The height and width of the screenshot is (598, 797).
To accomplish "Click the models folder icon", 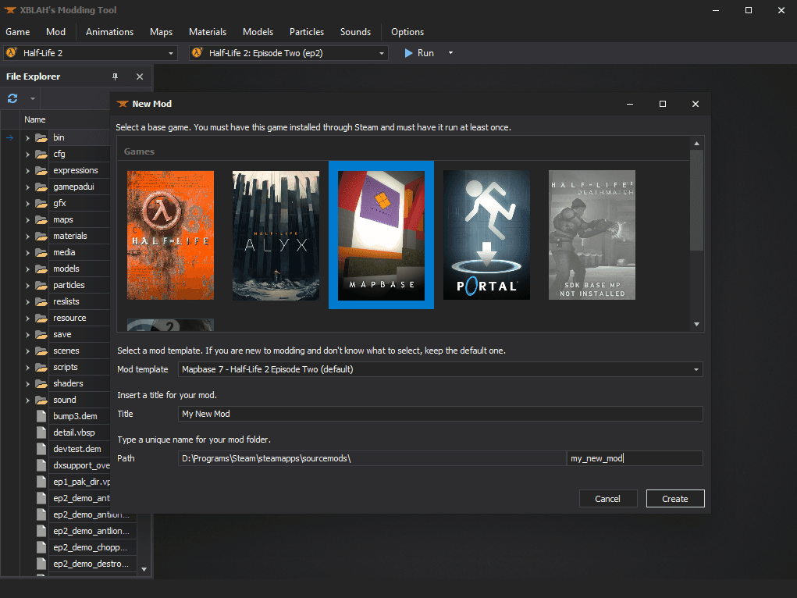I will coord(41,269).
